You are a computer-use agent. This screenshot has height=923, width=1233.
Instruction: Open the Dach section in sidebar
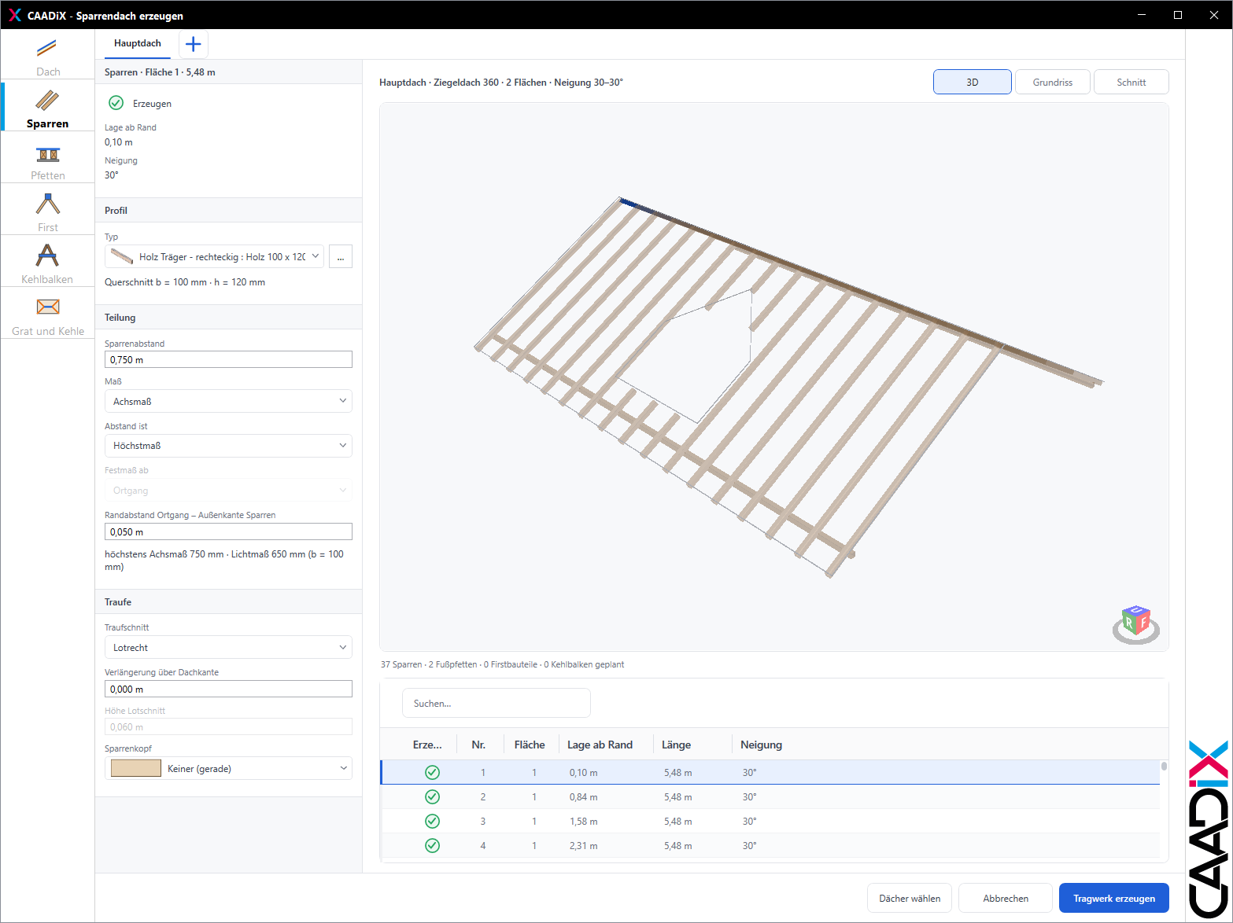[48, 56]
